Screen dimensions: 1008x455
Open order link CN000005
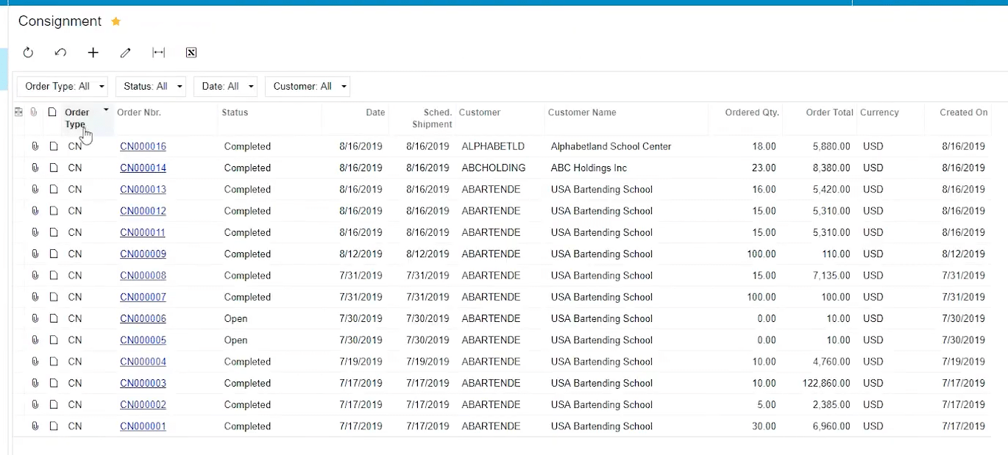[x=143, y=340]
